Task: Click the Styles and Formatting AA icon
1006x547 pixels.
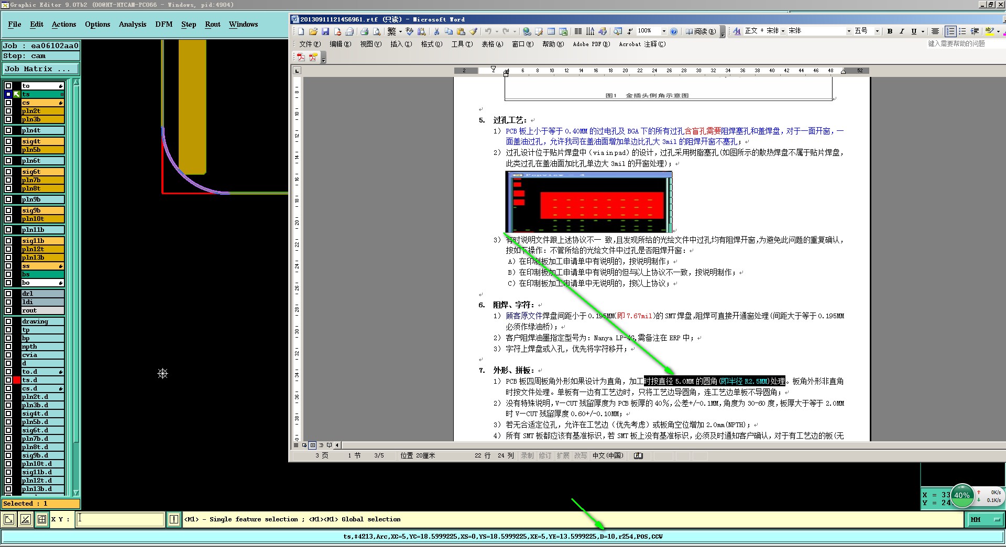Action: [x=737, y=31]
